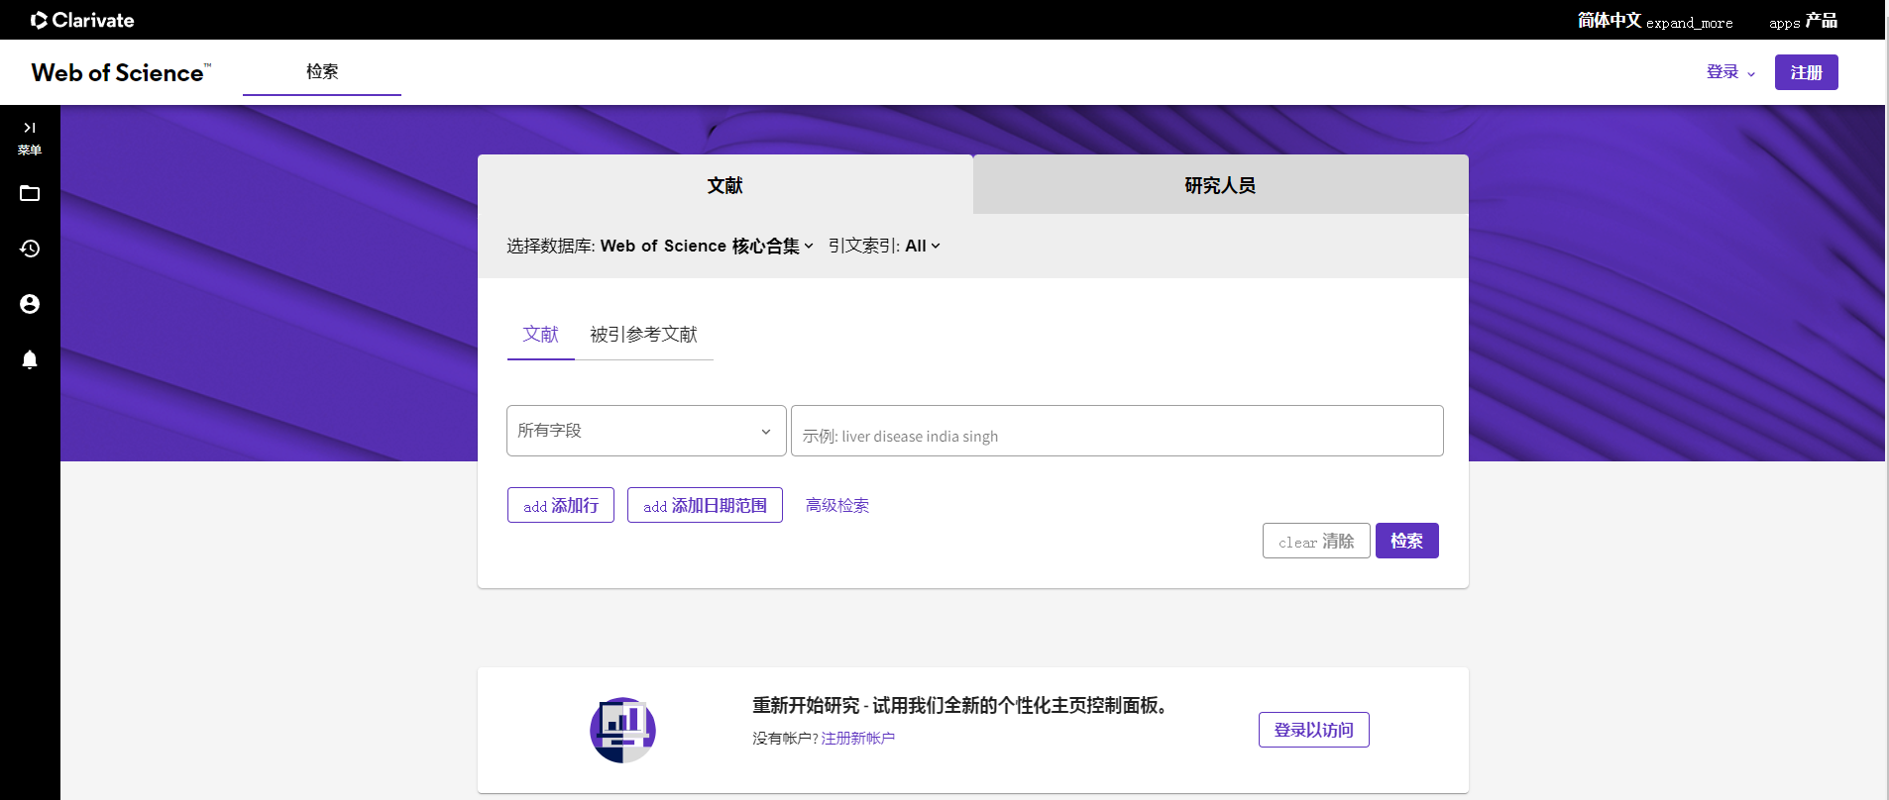Click the dashboard illustration icon
1889x800 pixels.
622,730
